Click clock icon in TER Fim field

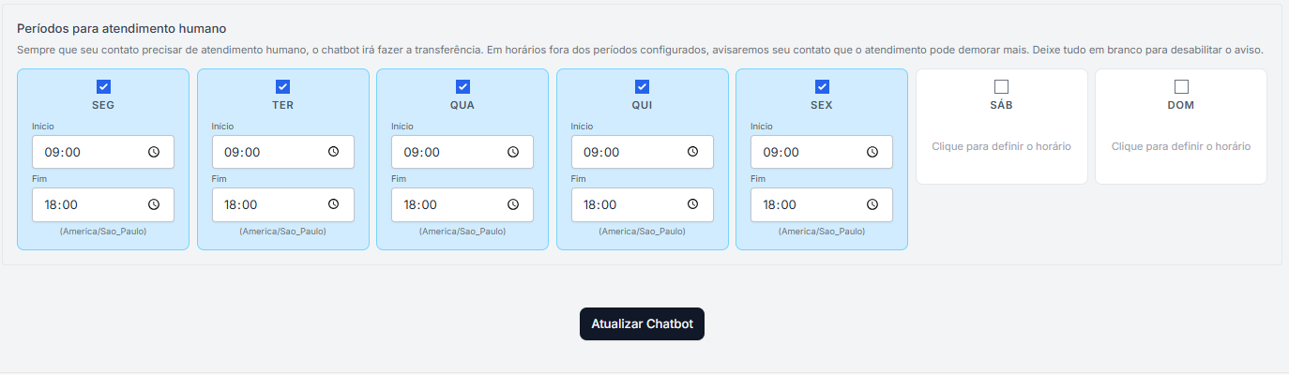pos(333,204)
